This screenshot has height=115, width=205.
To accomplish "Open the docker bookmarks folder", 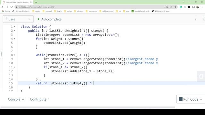I will click(x=36, y=11).
